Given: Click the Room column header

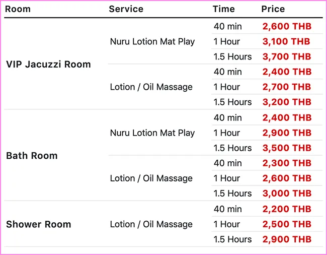Looking at the screenshot, I should click(18, 9).
